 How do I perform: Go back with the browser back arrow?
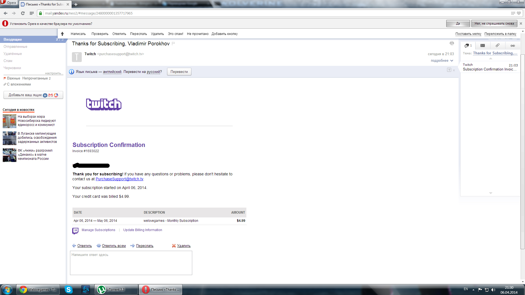click(x=5, y=13)
